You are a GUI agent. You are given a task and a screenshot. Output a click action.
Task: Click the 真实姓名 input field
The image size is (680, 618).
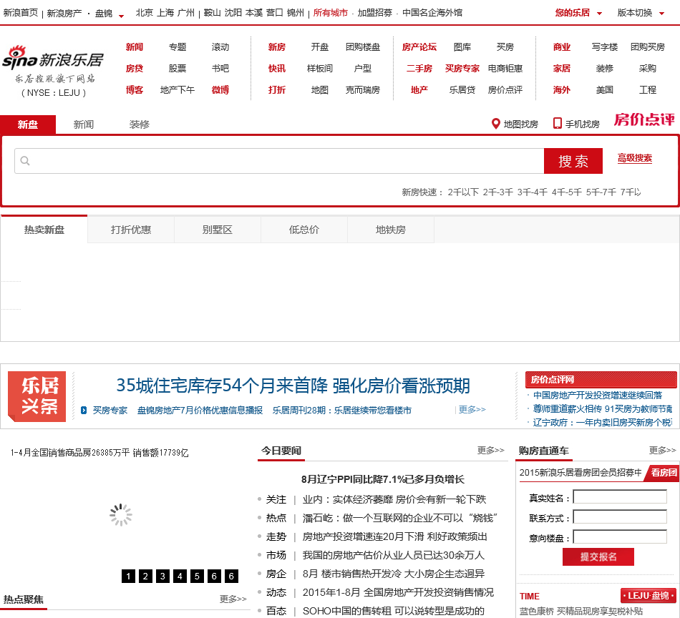coord(620,496)
